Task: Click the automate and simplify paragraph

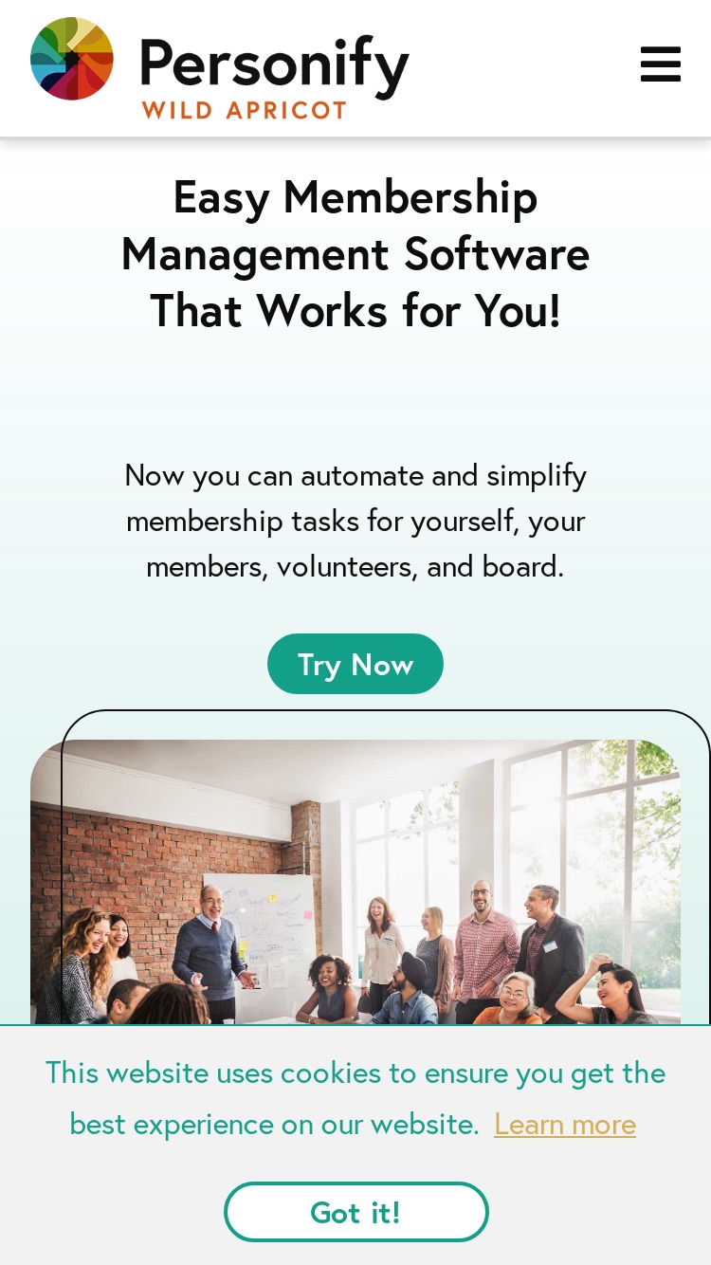Action: pyautogui.click(x=355, y=521)
